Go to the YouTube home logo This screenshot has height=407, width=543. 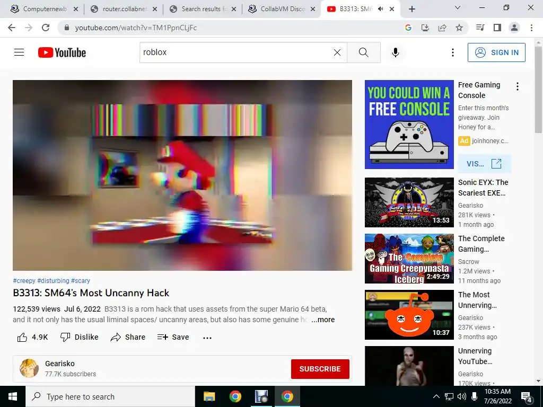[x=62, y=52]
